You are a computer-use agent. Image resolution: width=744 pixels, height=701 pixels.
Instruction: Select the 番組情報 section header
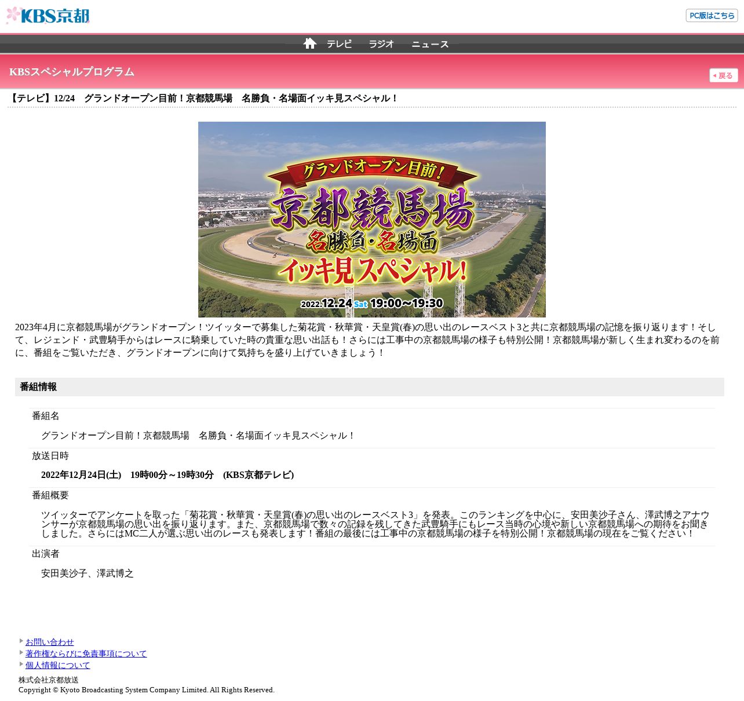(x=370, y=387)
